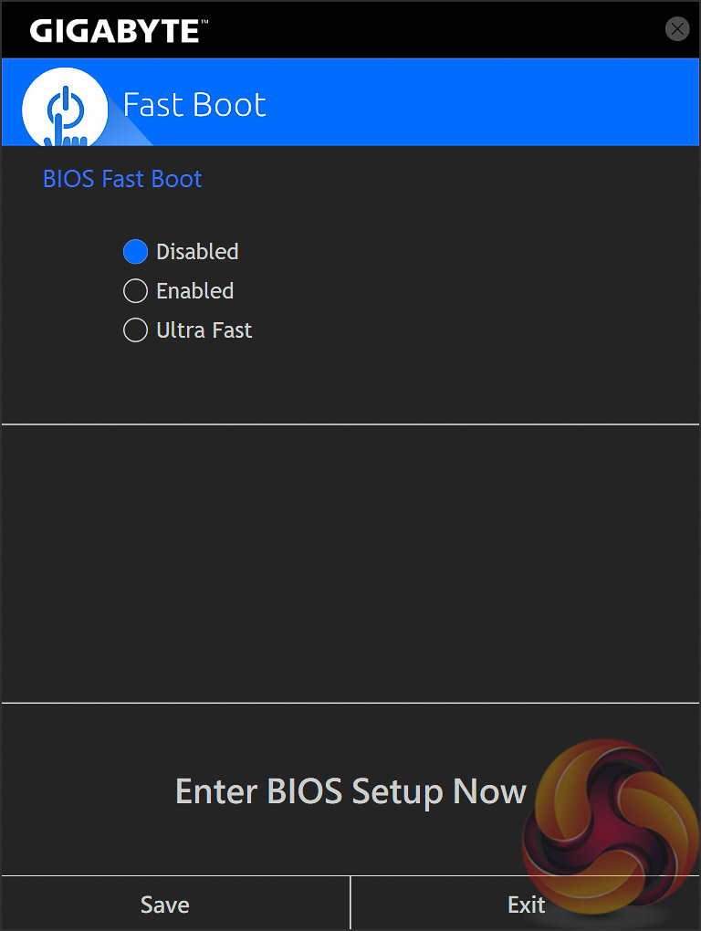Save the Fast Boot setting

pyautogui.click(x=165, y=905)
